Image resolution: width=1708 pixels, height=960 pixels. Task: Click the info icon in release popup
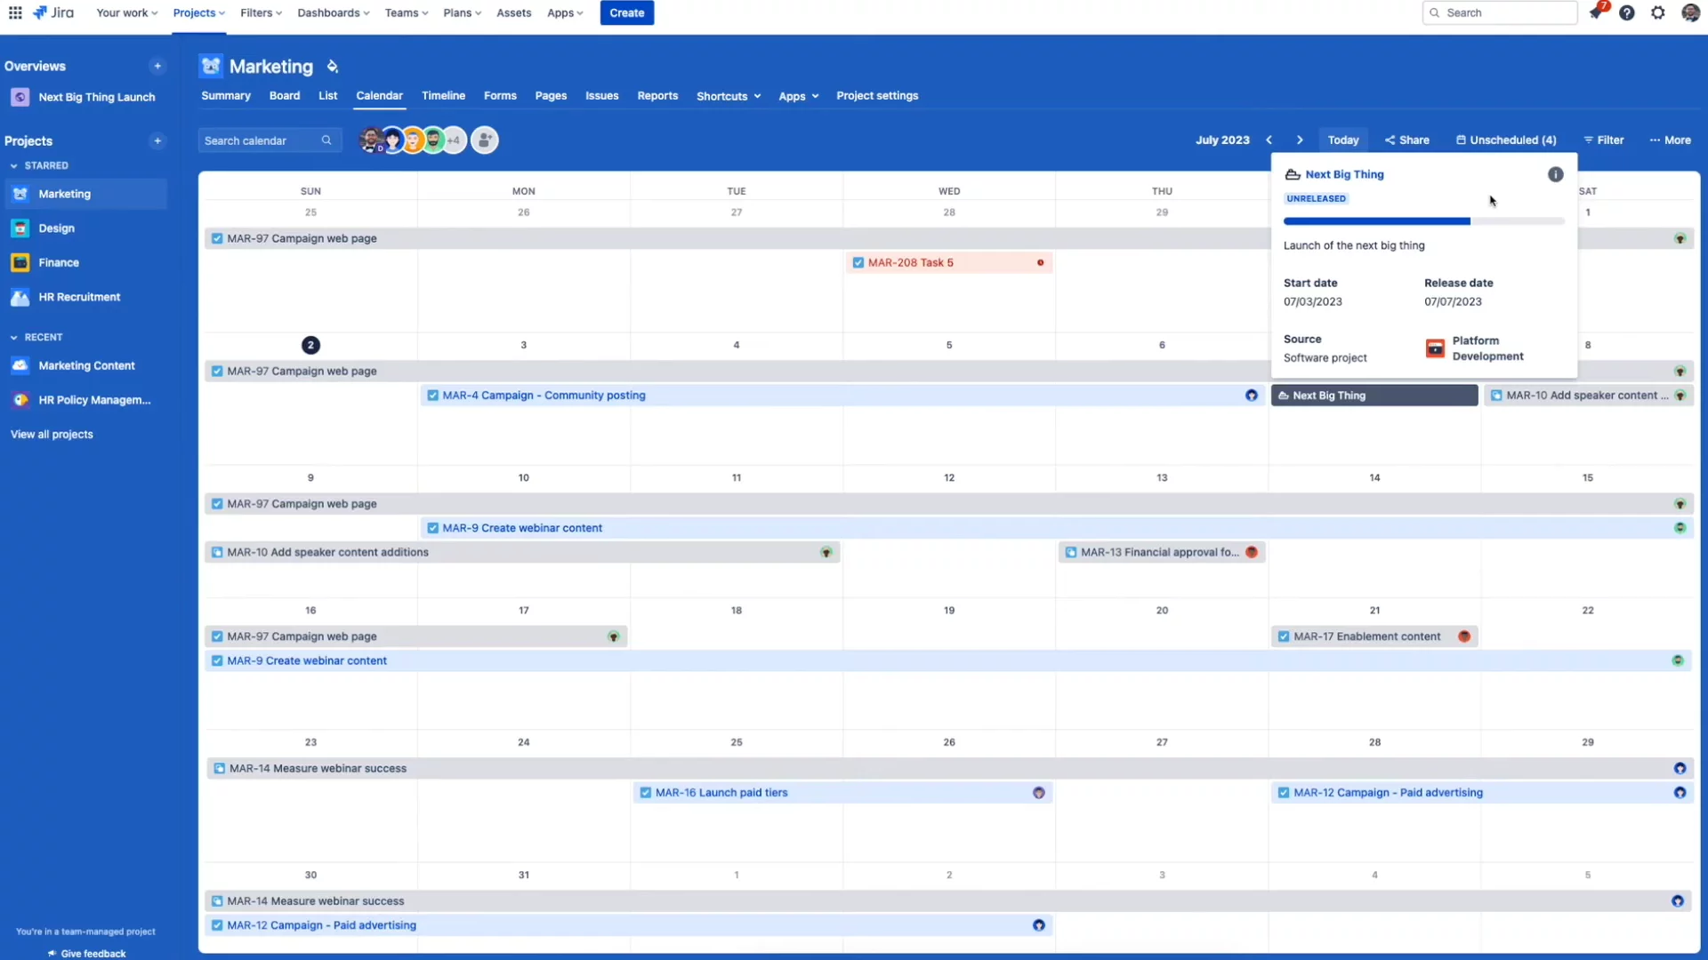1555,174
